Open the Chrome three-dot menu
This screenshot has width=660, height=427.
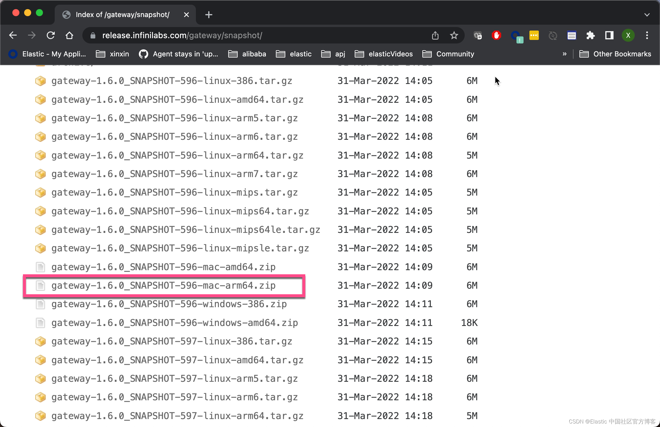(647, 36)
